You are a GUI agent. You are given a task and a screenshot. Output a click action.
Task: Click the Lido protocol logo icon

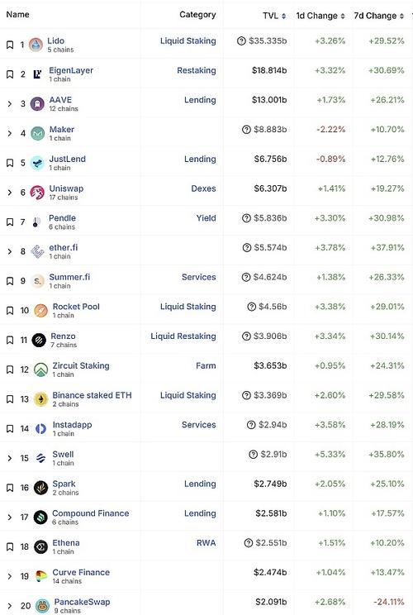coord(36,45)
